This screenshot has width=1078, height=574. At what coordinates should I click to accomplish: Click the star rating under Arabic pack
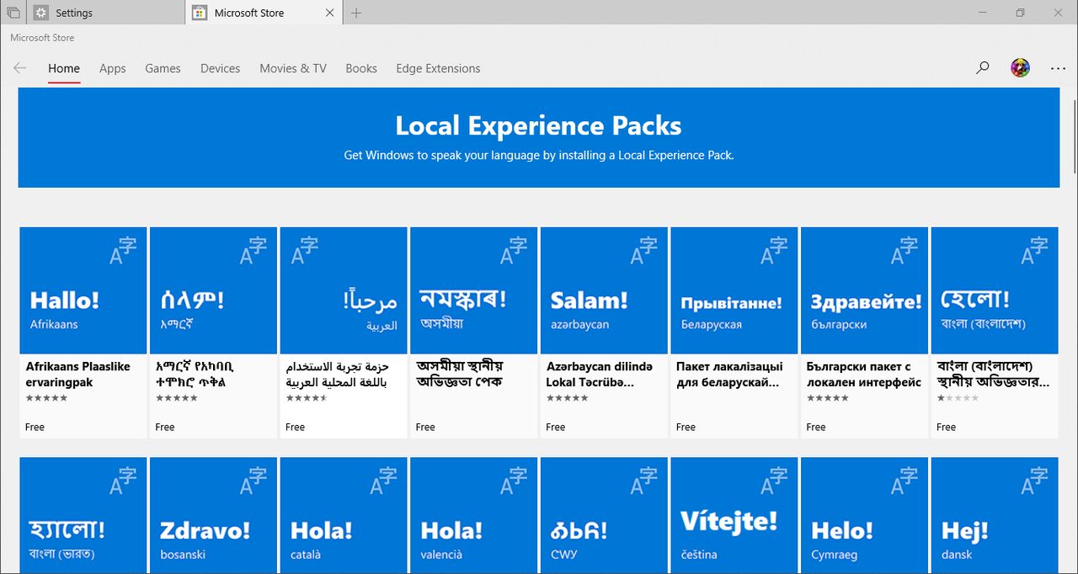pos(307,398)
